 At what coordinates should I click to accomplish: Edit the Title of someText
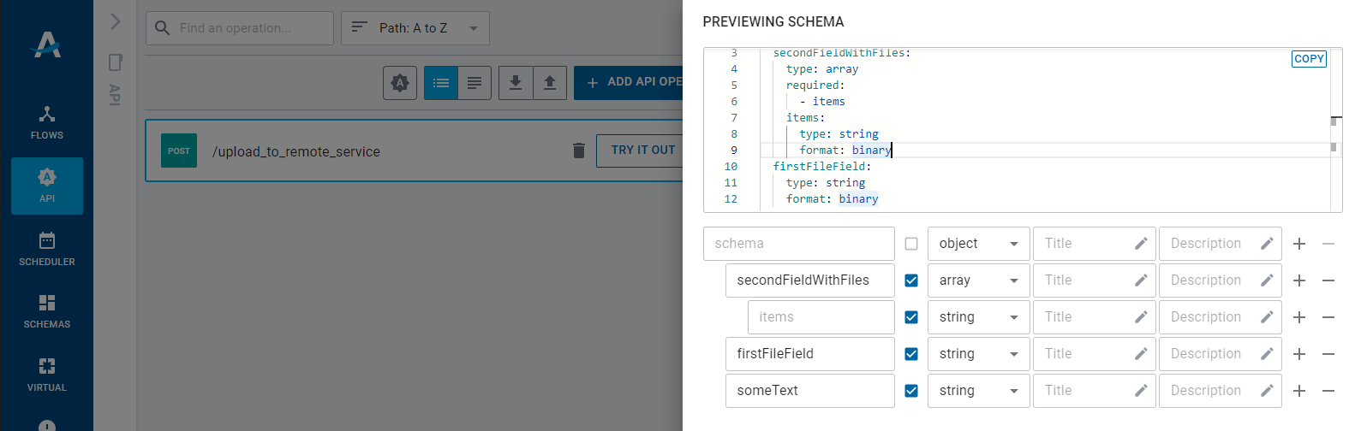[1095, 391]
